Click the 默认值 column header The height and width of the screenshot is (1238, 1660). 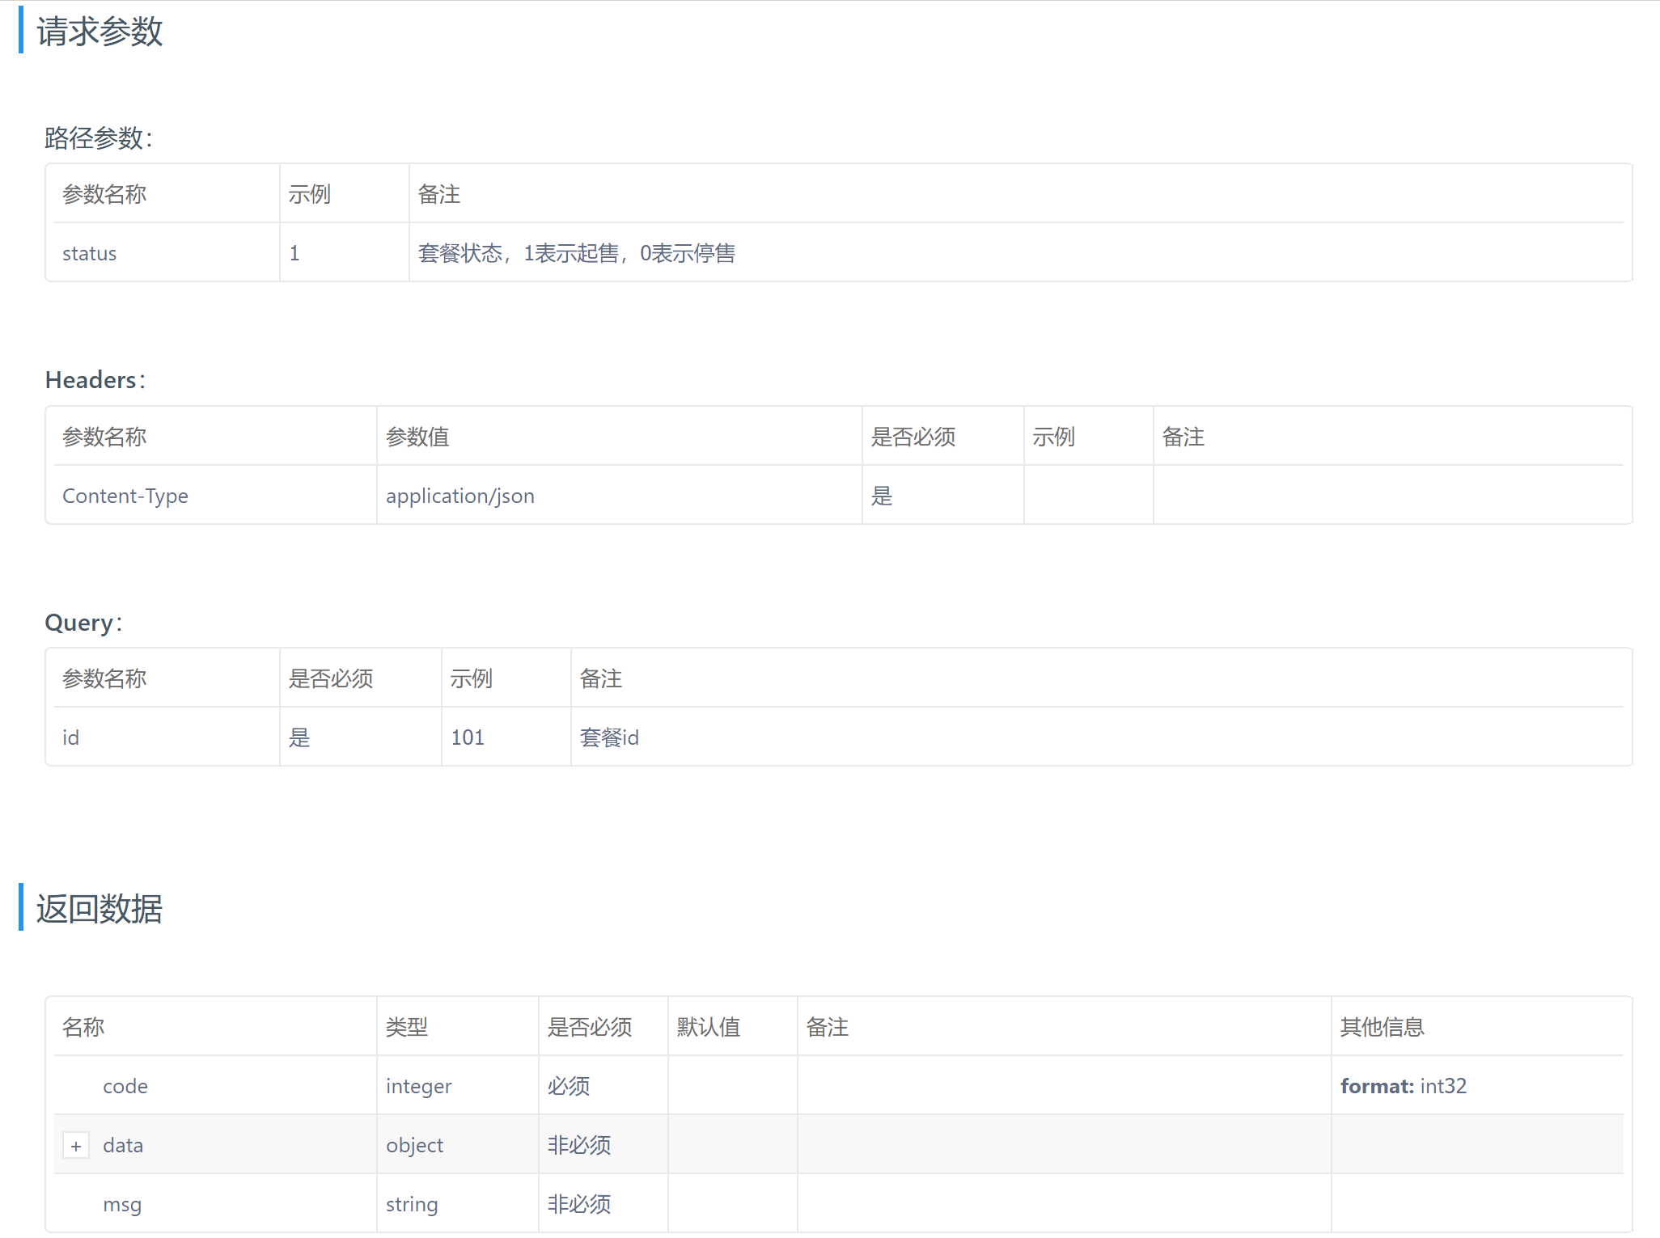(709, 1027)
